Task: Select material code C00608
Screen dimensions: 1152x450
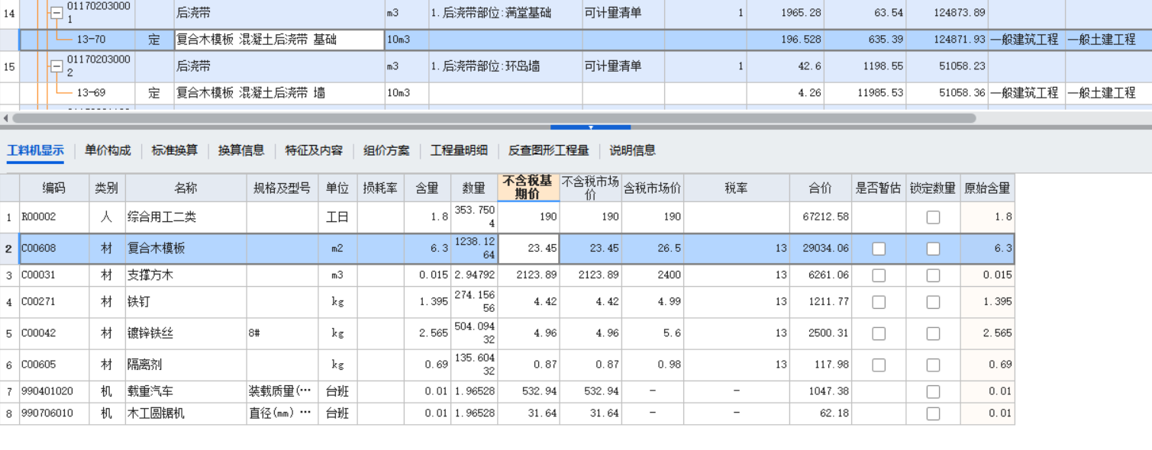Action: (x=54, y=249)
